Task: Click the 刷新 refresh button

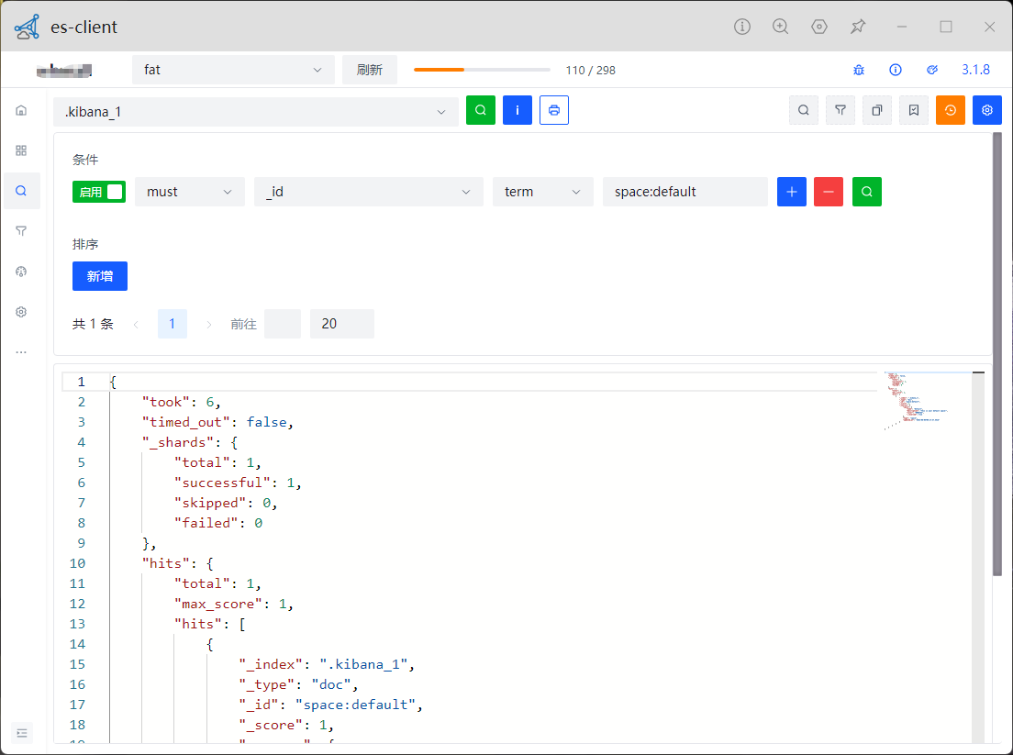Action: click(x=370, y=70)
